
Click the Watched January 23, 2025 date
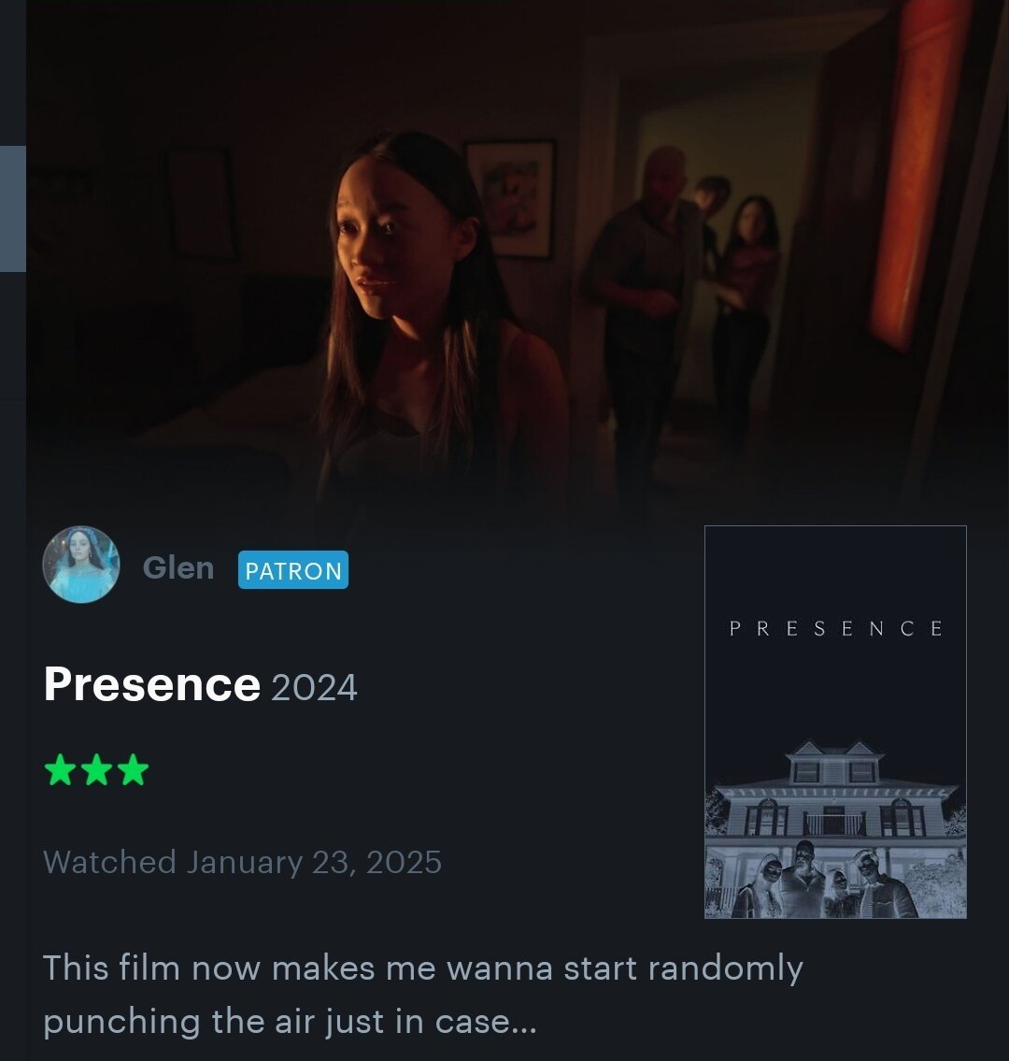coord(243,862)
